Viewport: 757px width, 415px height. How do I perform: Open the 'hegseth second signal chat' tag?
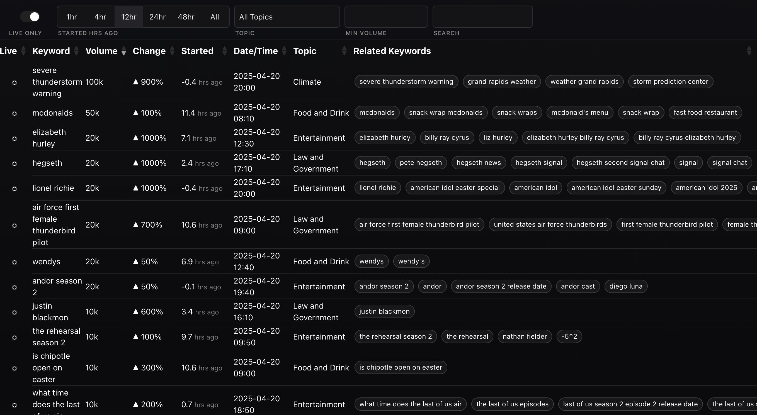tap(620, 162)
